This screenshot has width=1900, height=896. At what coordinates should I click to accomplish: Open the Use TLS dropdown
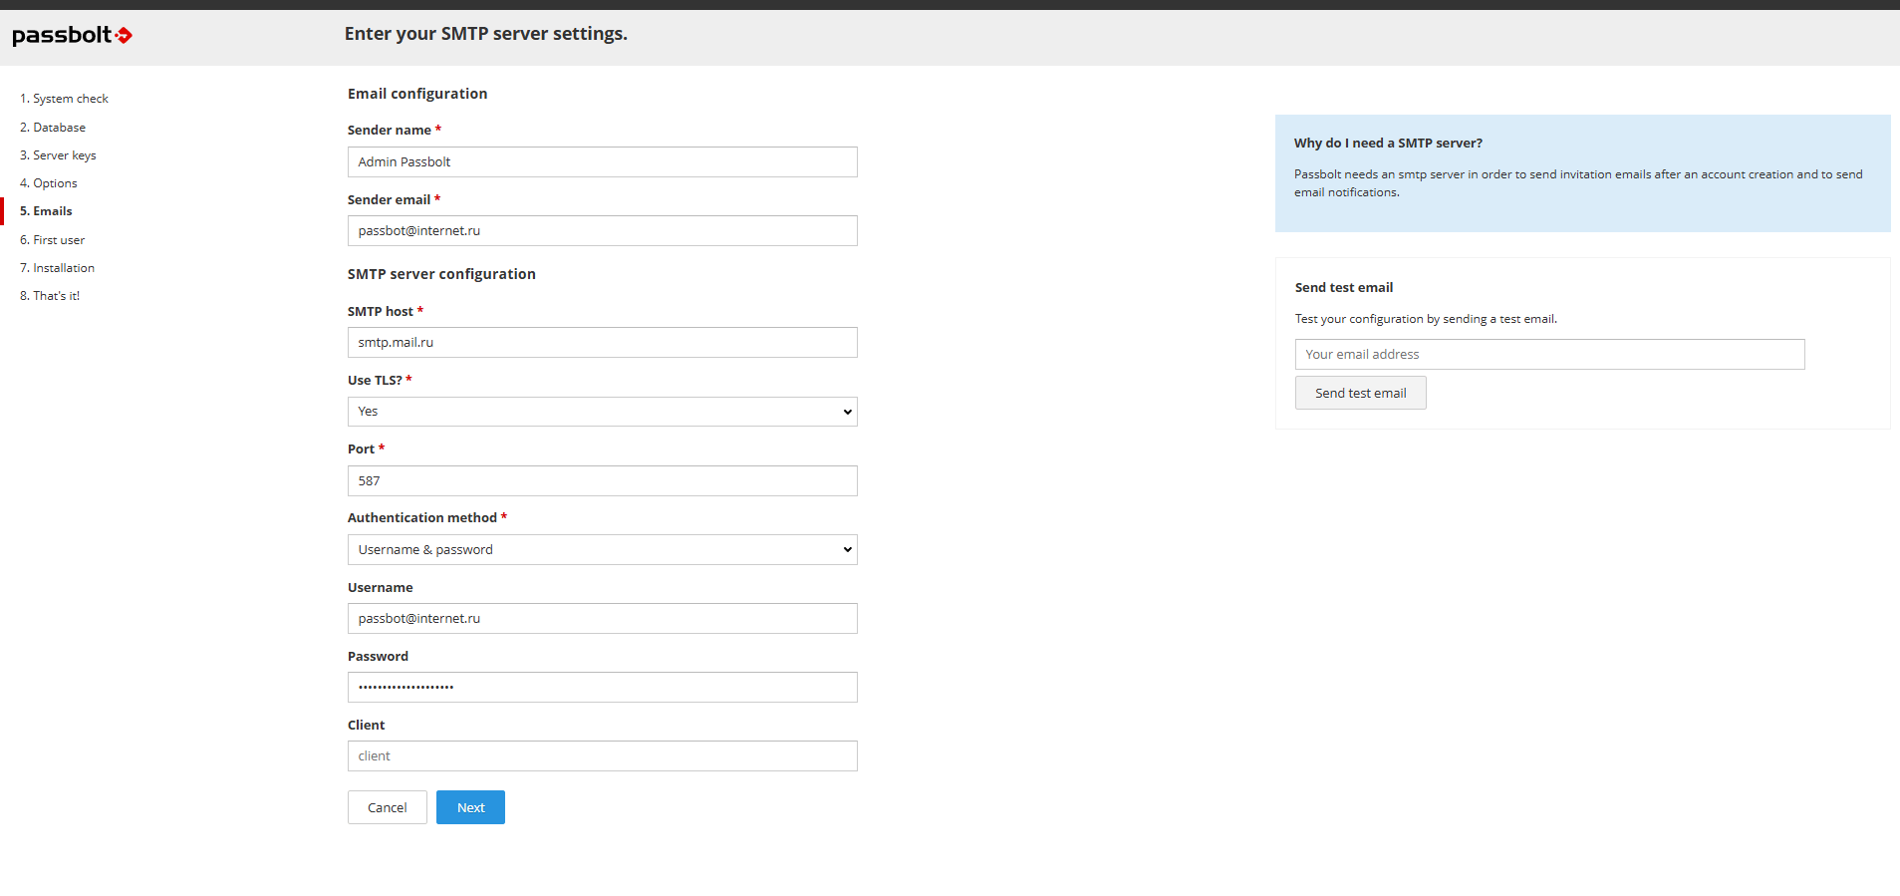point(602,412)
